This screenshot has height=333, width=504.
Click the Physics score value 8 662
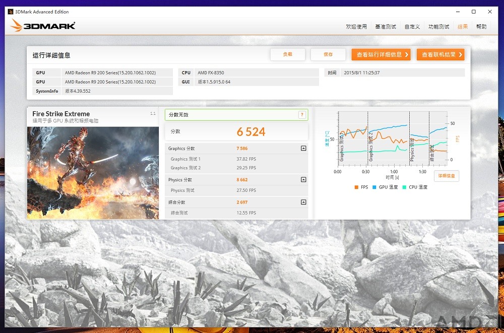click(242, 180)
